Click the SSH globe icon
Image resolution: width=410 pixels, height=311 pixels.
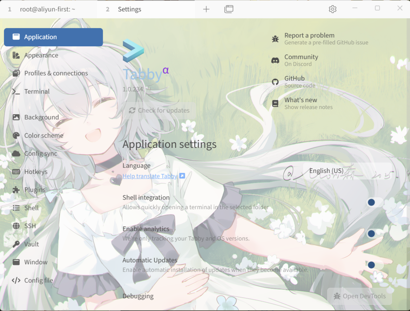click(16, 226)
